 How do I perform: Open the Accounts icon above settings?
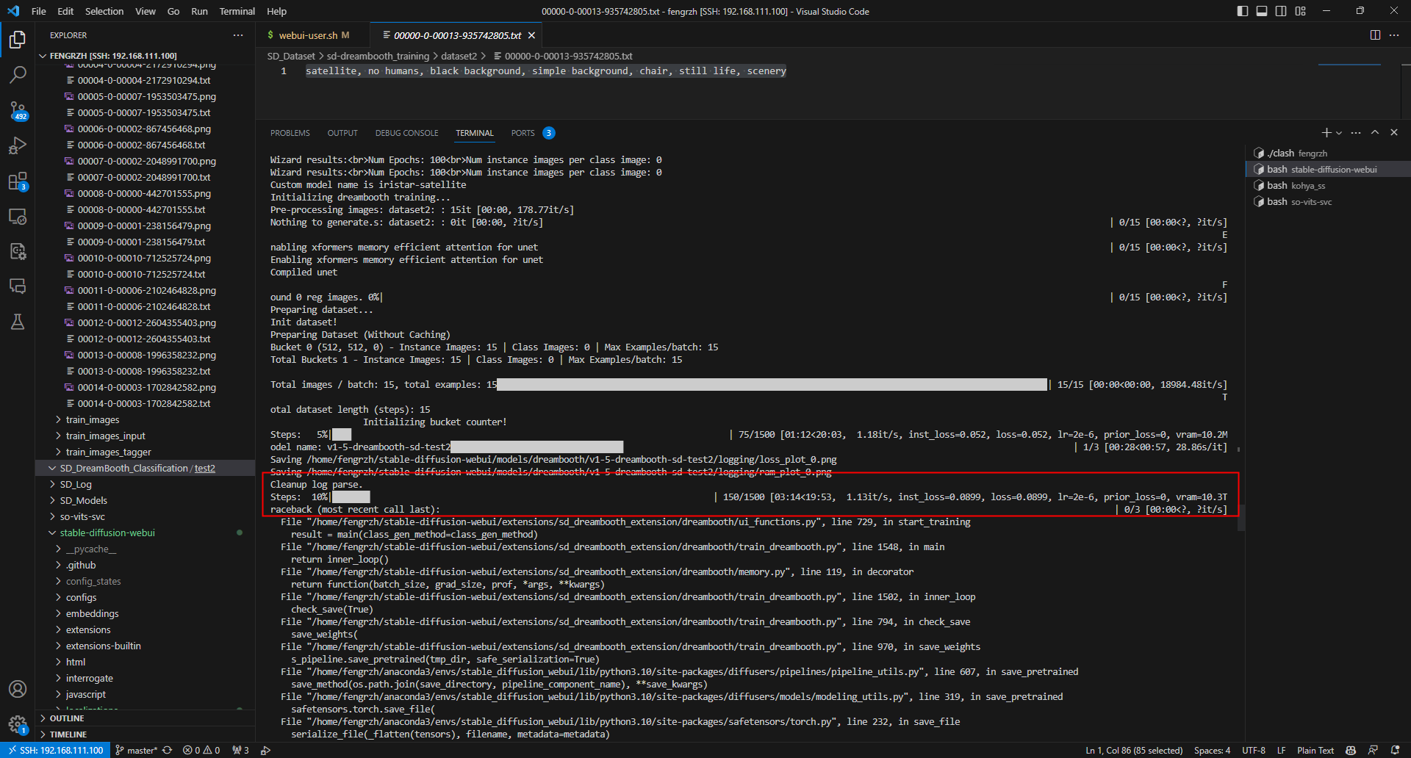pyautogui.click(x=18, y=689)
